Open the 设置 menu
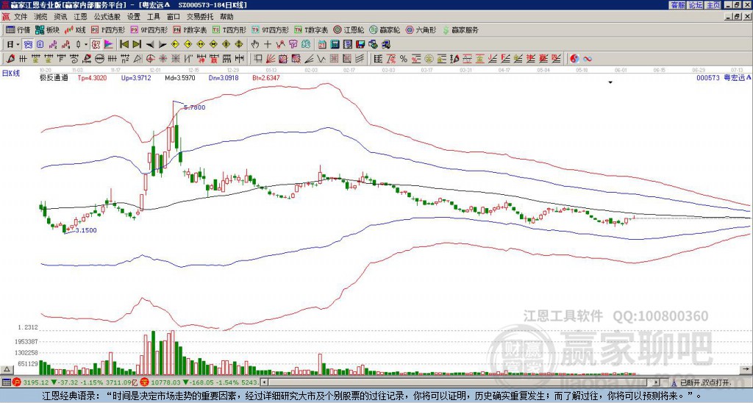 tap(134, 17)
